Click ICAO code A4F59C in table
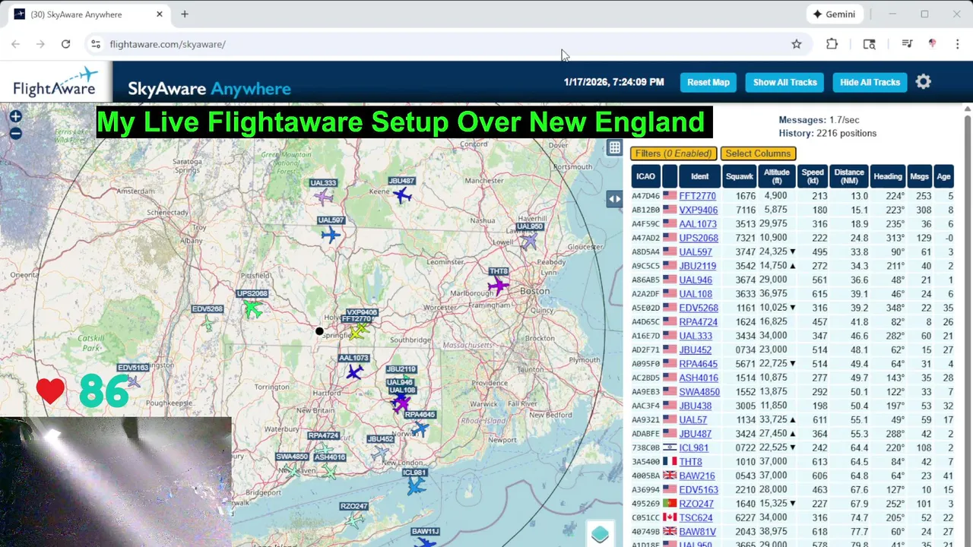 point(645,224)
